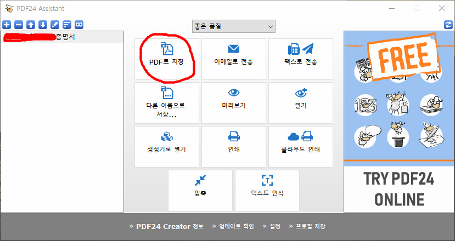Viewport: 455px width, 241px height.
Task: Click the 인쇄 print button
Action: 234,147
